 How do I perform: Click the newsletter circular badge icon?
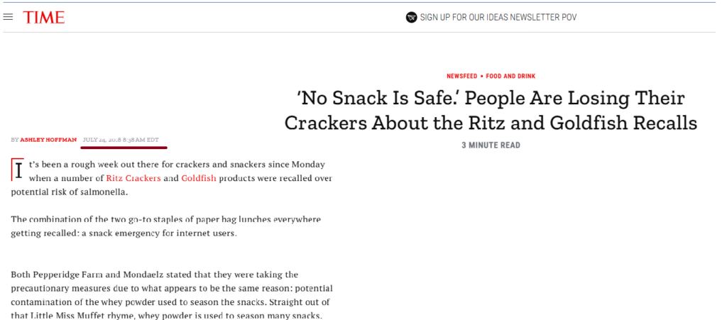(411, 17)
